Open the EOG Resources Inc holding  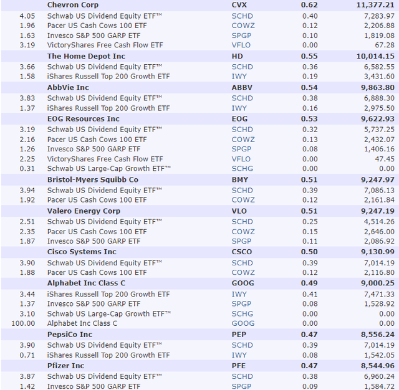(83, 118)
